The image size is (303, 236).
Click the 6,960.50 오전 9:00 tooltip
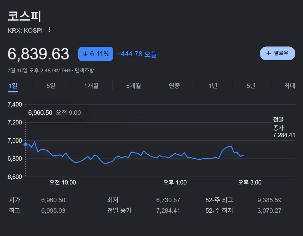(x=55, y=112)
